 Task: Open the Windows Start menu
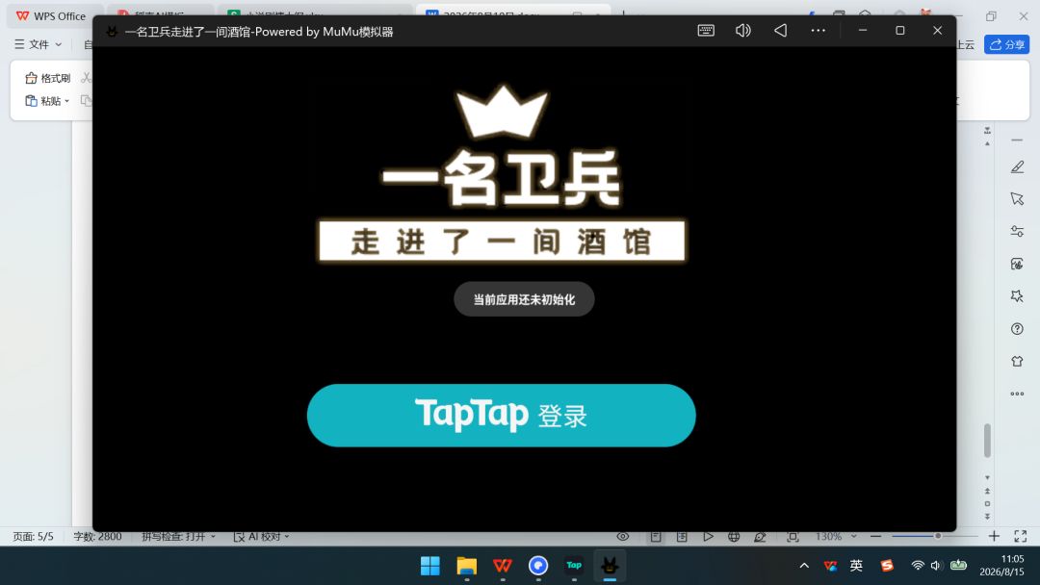[429, 566]
